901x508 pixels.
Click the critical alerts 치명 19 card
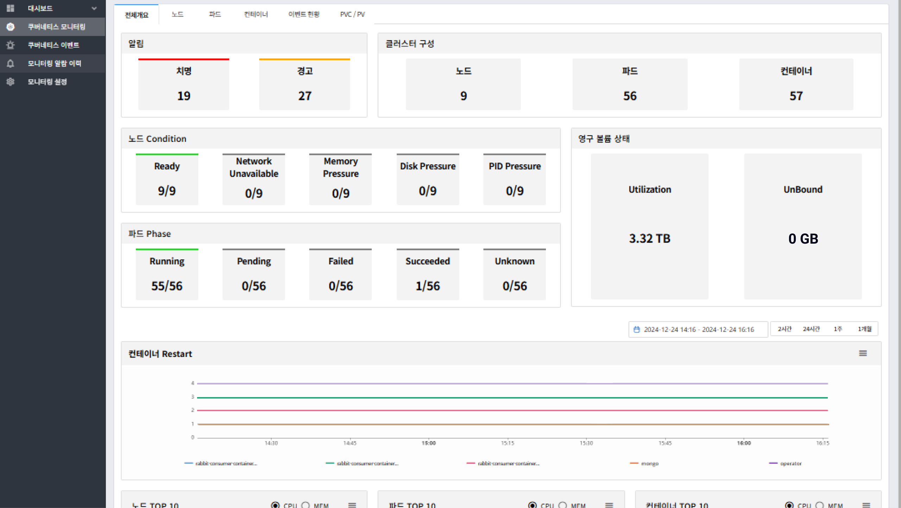[184, 84]
